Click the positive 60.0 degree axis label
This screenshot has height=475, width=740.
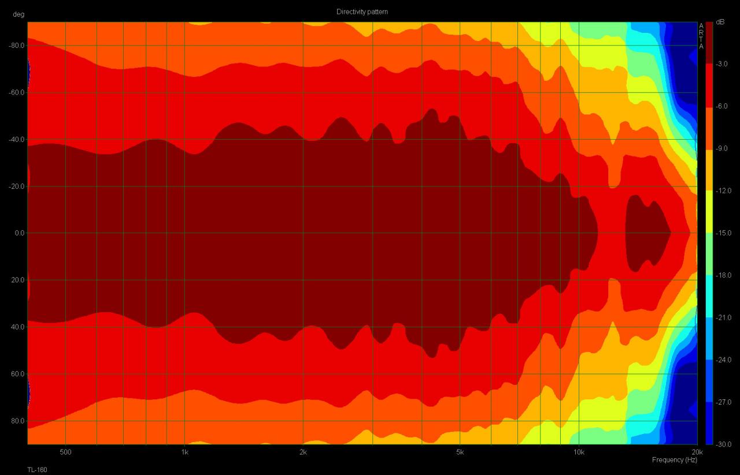(x=18, y=374)
